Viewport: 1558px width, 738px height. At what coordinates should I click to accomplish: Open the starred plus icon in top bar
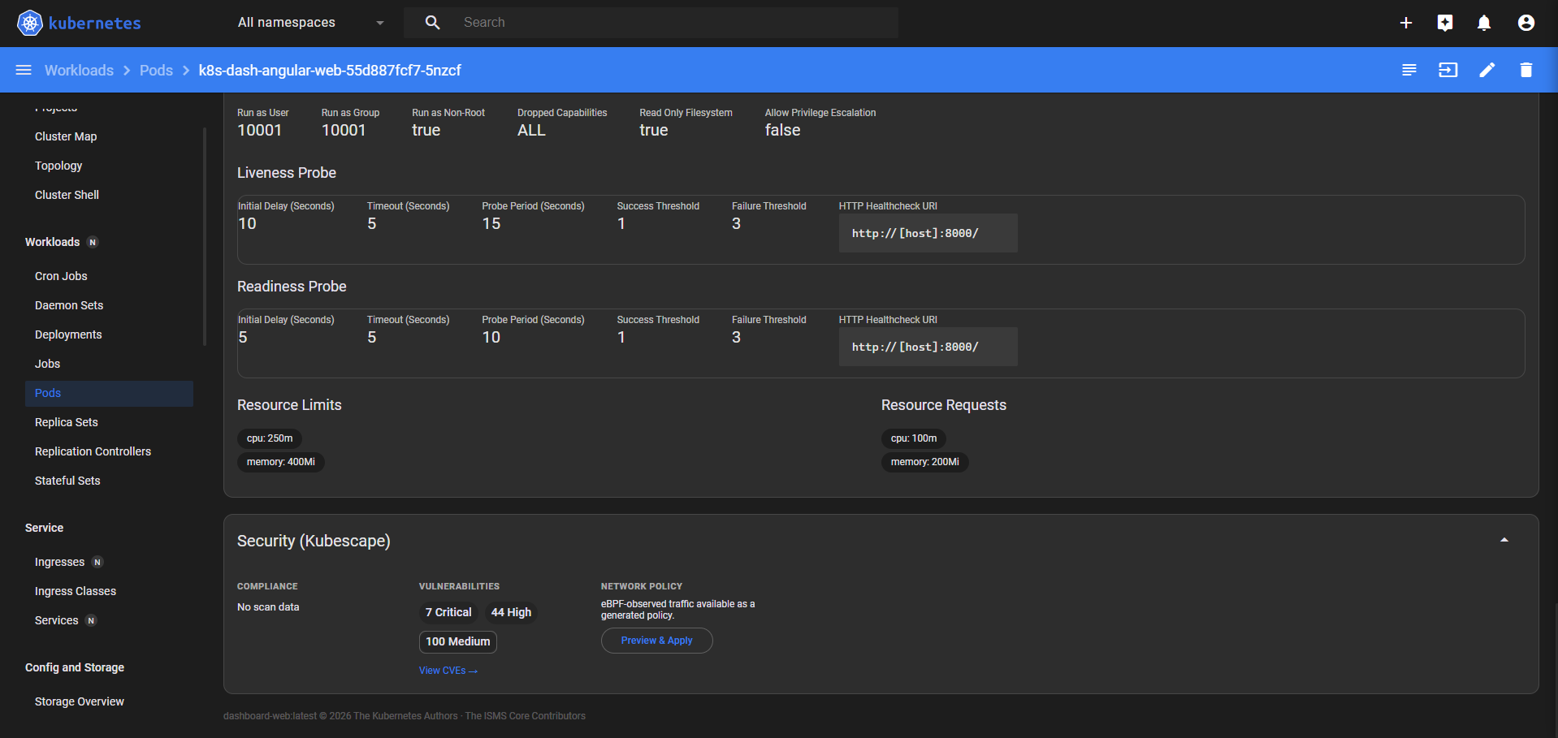tap(1445, 23)
